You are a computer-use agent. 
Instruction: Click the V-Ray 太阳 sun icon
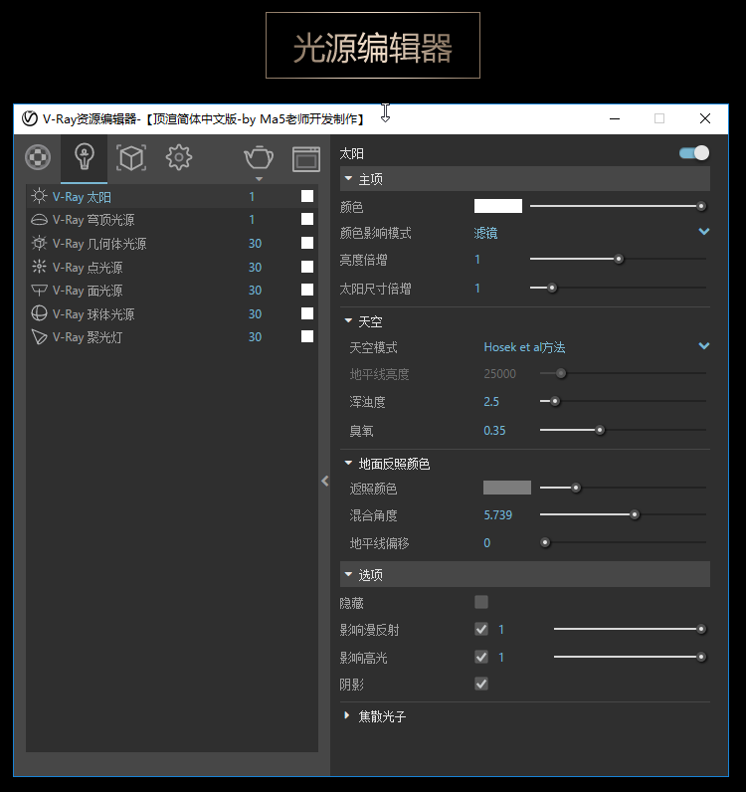click(x=39, y=196)
